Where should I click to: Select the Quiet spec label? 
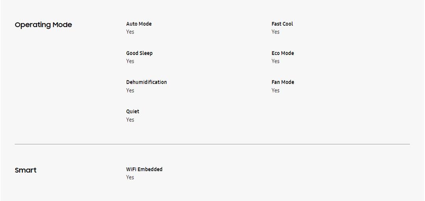pos(133,111)
